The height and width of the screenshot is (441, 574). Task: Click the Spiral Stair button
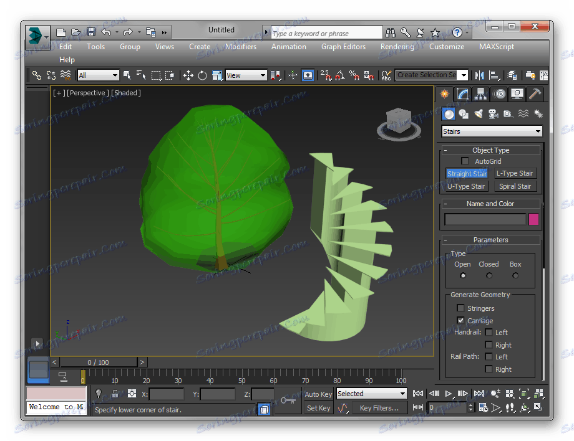tap(515, 186)
